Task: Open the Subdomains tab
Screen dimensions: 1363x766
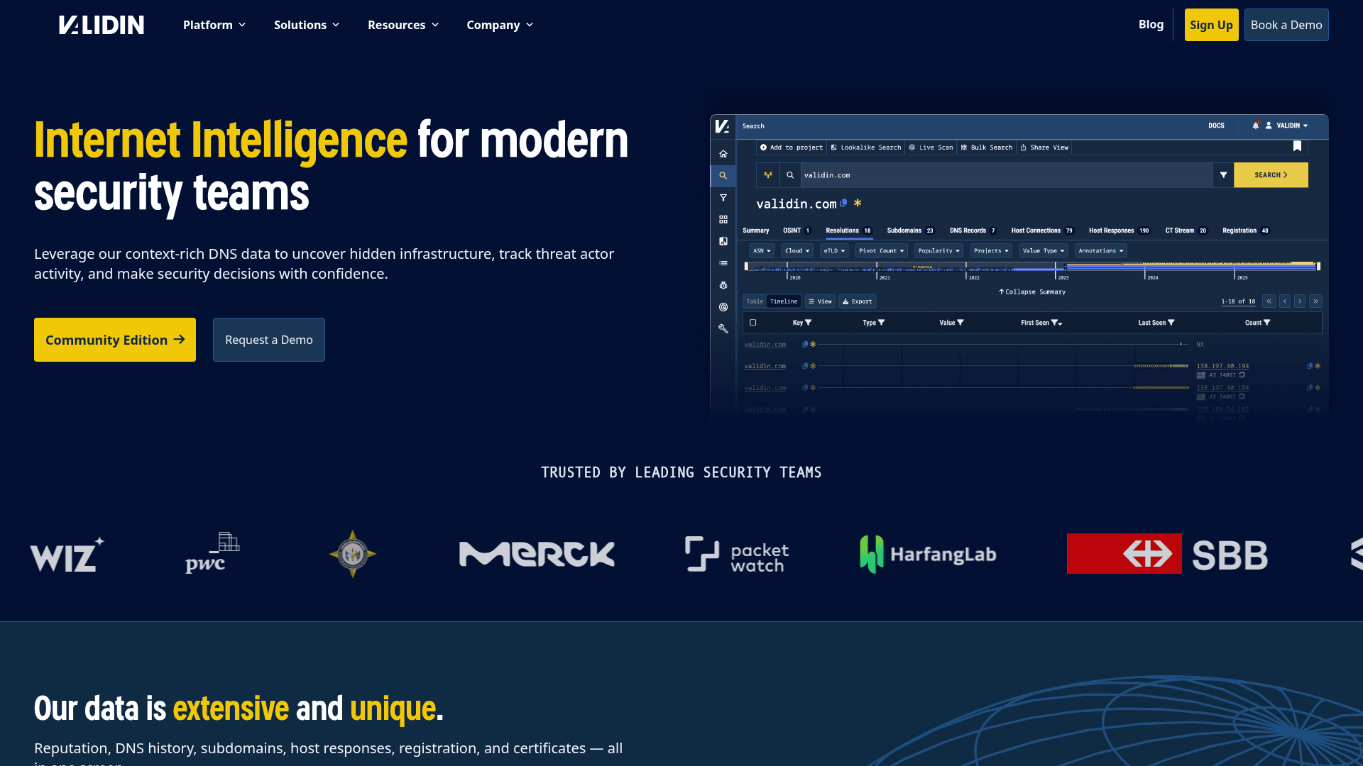Action: (911, 231)
